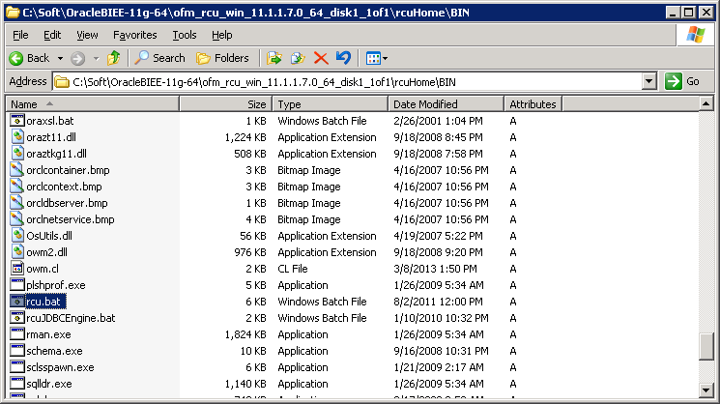The image size is (720, 404).
Task: Open the Search pane
Action: point(159,58)
